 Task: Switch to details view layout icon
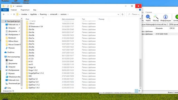tap(136, 91)
